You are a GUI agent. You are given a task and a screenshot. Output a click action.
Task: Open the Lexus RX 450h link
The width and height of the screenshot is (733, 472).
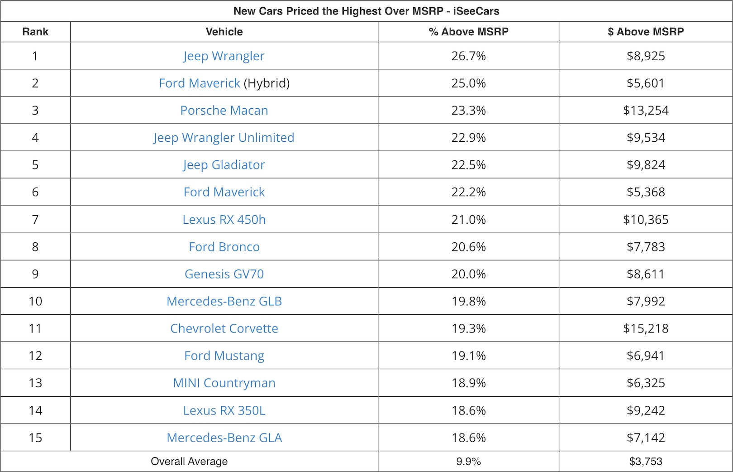click(224, 220)
